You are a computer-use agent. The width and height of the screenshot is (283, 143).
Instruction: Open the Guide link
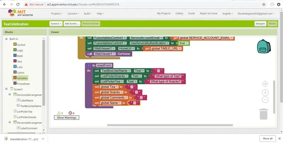(x=191, y=13)
